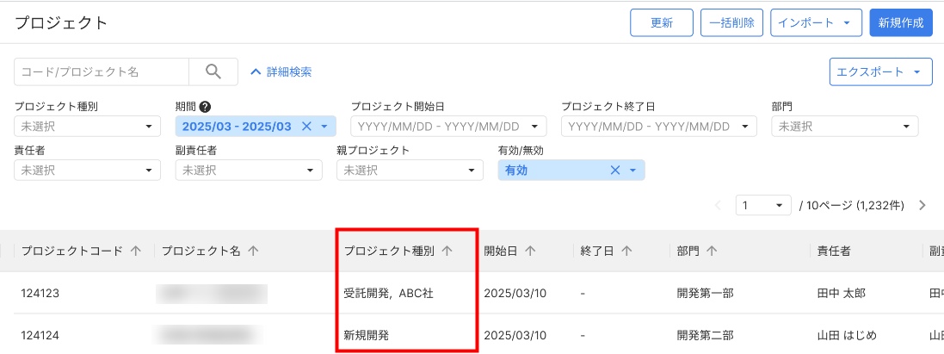
Task: Click the 更新 button
Action: point(662,23)
